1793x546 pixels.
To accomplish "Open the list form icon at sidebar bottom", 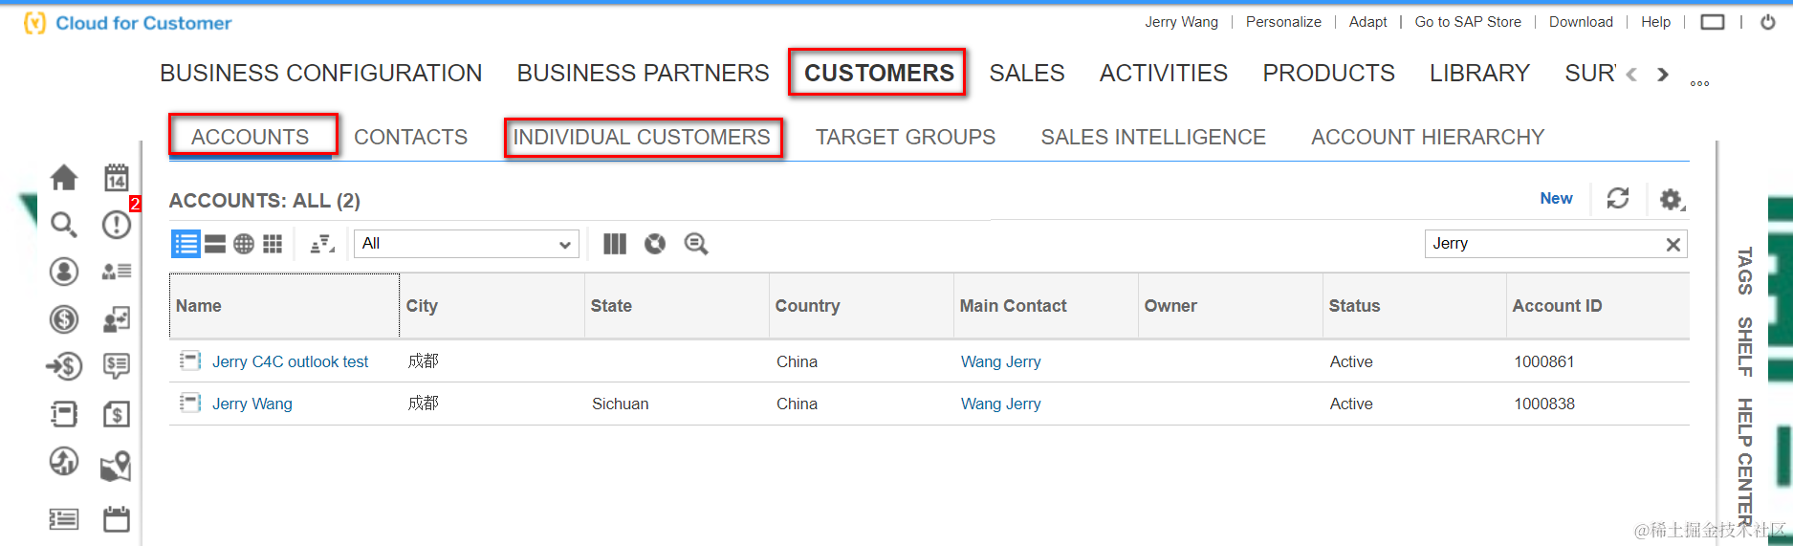I will pyautogui.click(x=64, y=519).
